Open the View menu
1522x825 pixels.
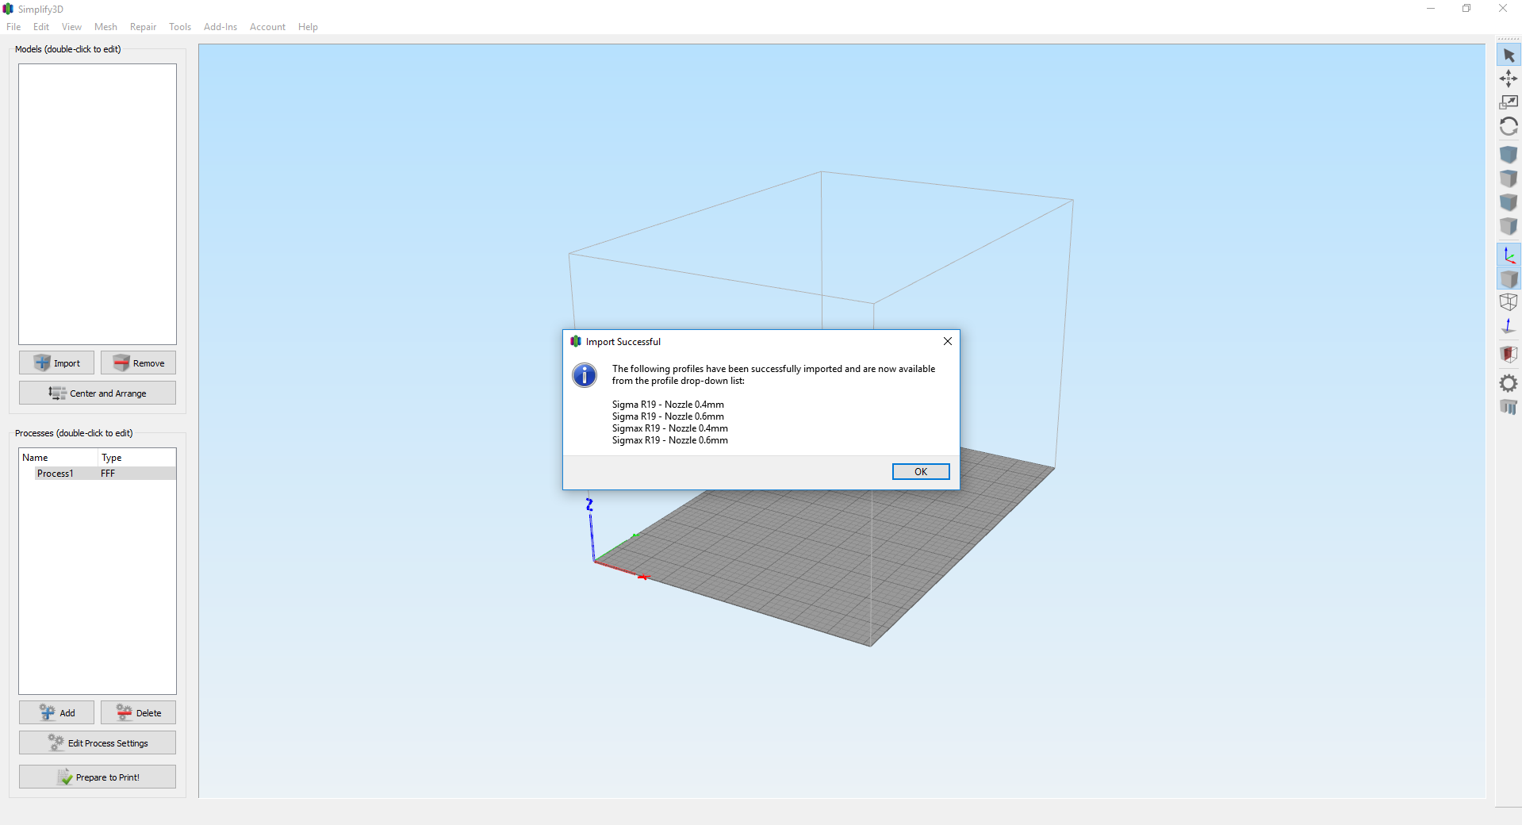point(71,27)
